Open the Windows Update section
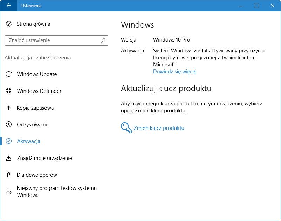 point(37,74)
